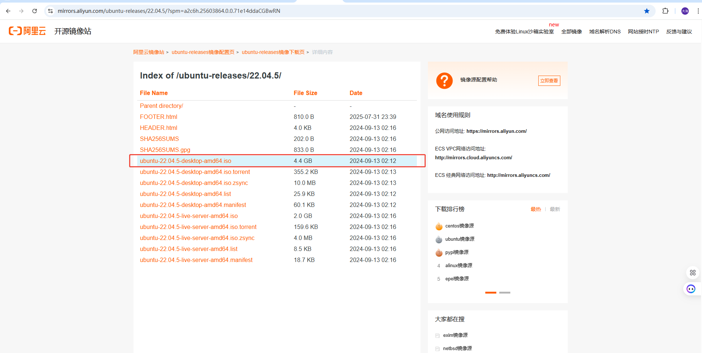This screenshot has width=702, height=353.
Task: Open the extensions puzzle icon
Action: [665, 11]
